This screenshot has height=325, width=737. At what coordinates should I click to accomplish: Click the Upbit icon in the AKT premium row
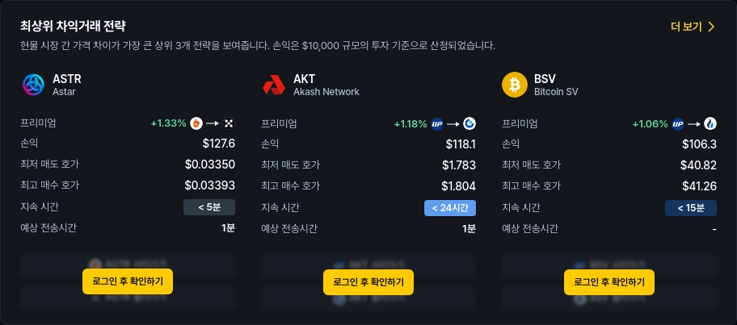[x=437, y=124]
